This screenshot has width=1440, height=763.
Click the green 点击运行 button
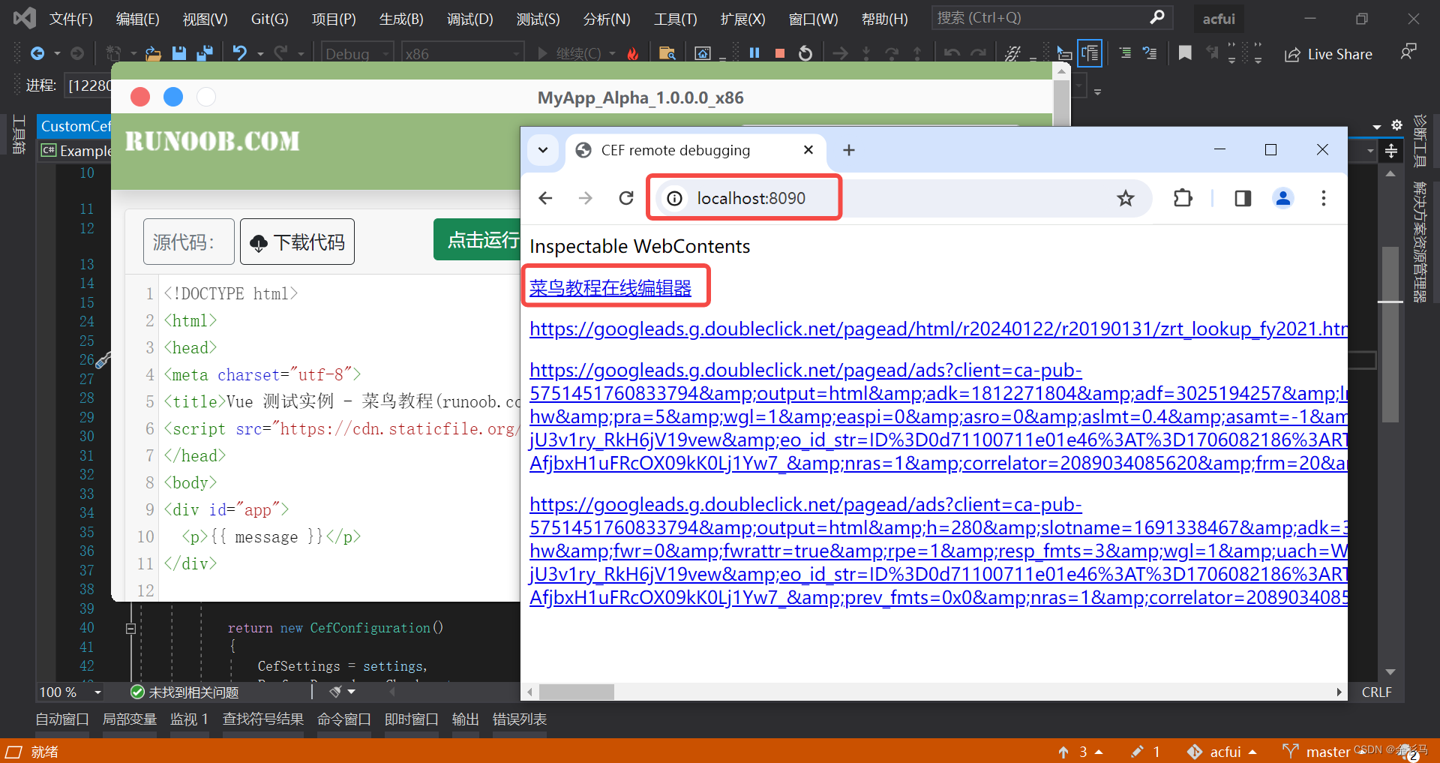pos(477,239)
